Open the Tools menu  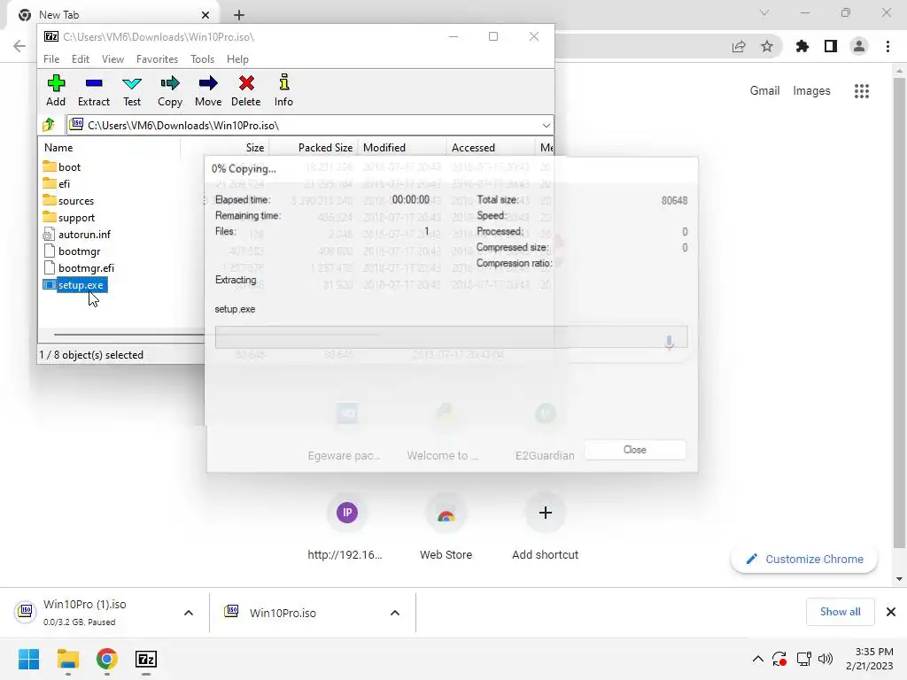click(203, 59)
